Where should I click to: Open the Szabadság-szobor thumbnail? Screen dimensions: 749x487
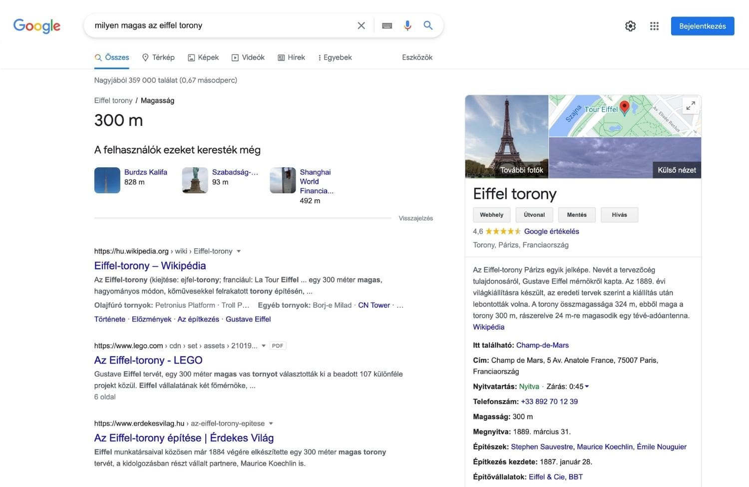(195, 180)
